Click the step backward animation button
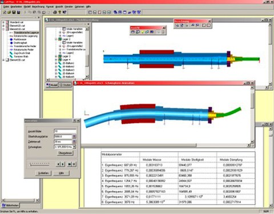The width and height of the screenshot is (274, 214). click(58, 164)
